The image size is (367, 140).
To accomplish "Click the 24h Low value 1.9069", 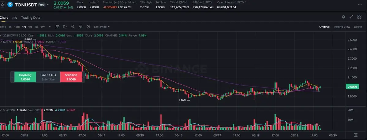I will 160,7.
